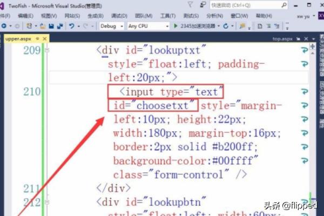This screenshot has height=216, width=324.
Task: Collapse the lookupbtn div on line 212
Action: (x=47, y=202)
